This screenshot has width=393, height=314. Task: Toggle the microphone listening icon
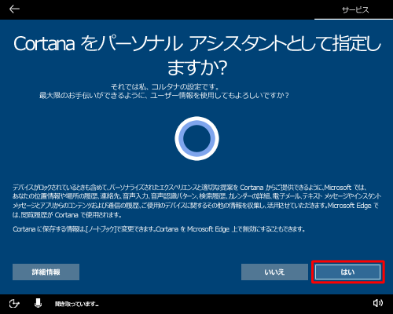(x=38, y=303)
